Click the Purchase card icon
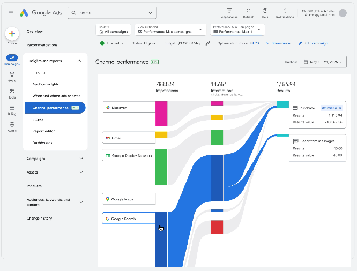The image size is (357, 271). pyautogui.click(x=295, y=108)
